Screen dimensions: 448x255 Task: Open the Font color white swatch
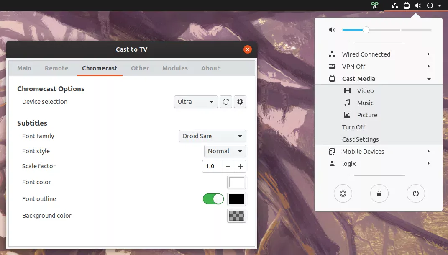coord(236,182)
